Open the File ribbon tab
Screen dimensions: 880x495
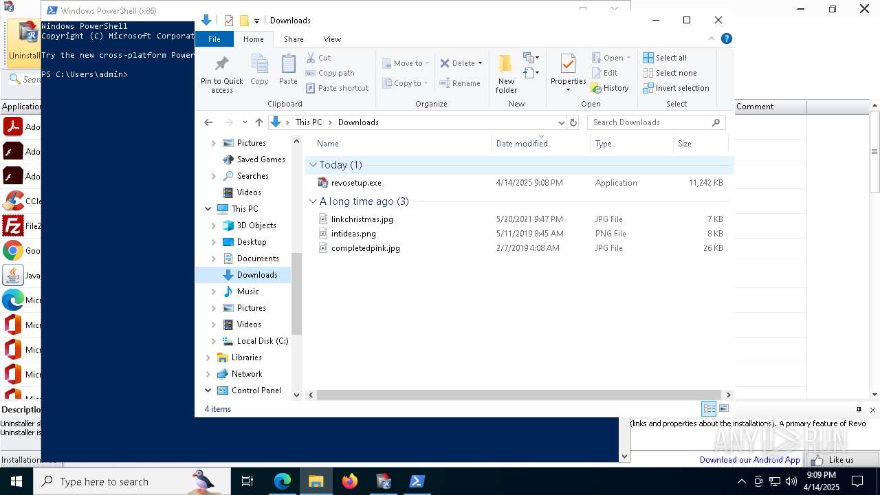tap(214, 39)
